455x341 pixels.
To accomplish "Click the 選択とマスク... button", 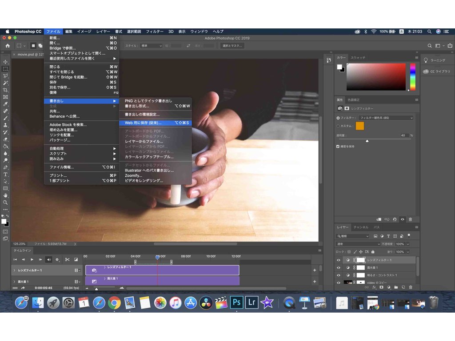I will click(x=232, y=46).
